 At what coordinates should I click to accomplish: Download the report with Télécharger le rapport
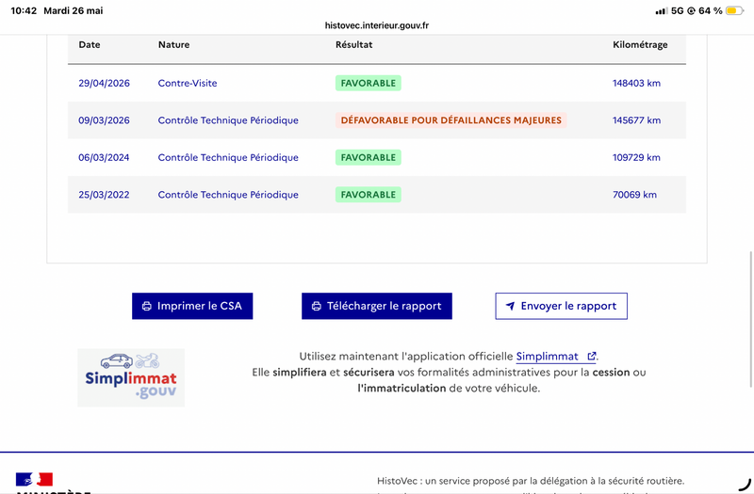(x=376, y=307)
